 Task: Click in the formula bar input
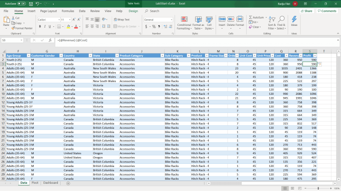(182, 40)
